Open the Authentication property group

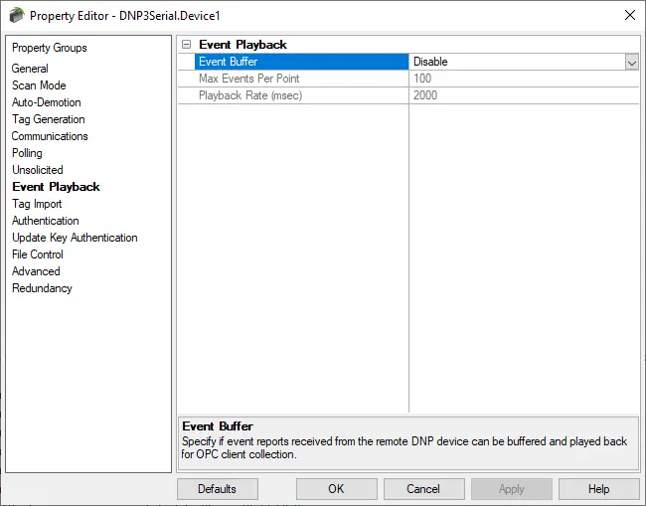[46, 221]
